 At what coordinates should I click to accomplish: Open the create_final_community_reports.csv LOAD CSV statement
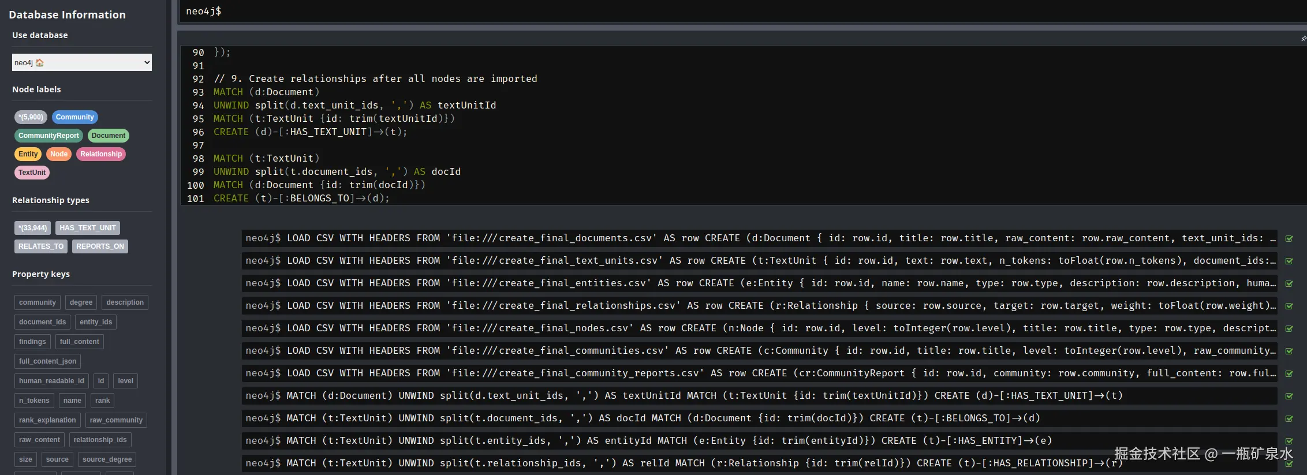(759, 373)
